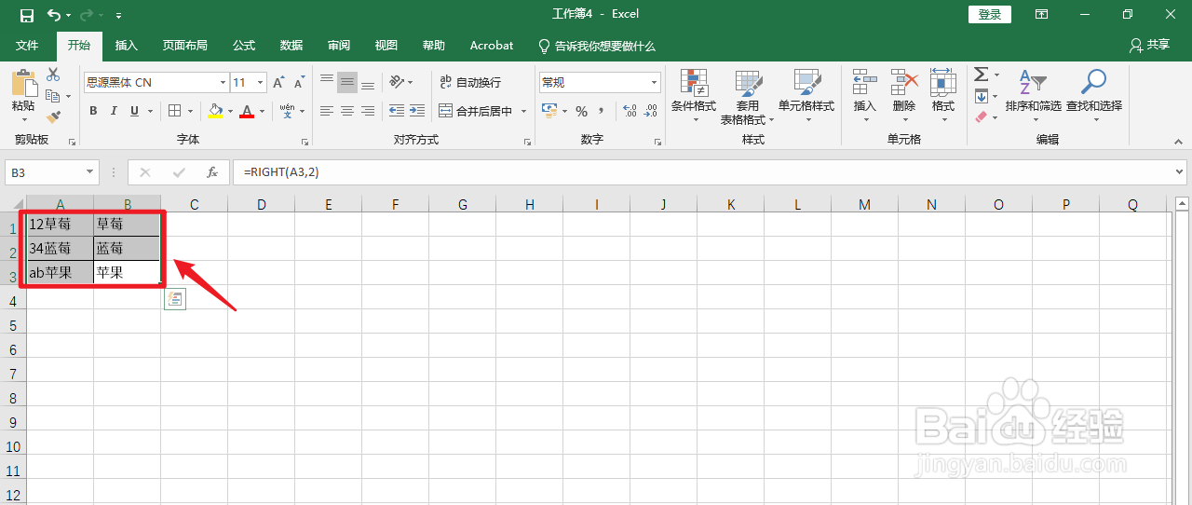Click the AutoSum sigma icon
The height and width of the screenshot is (505, 1192).
click(981, 75)
